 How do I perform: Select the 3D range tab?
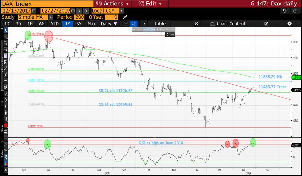(18, 24)
